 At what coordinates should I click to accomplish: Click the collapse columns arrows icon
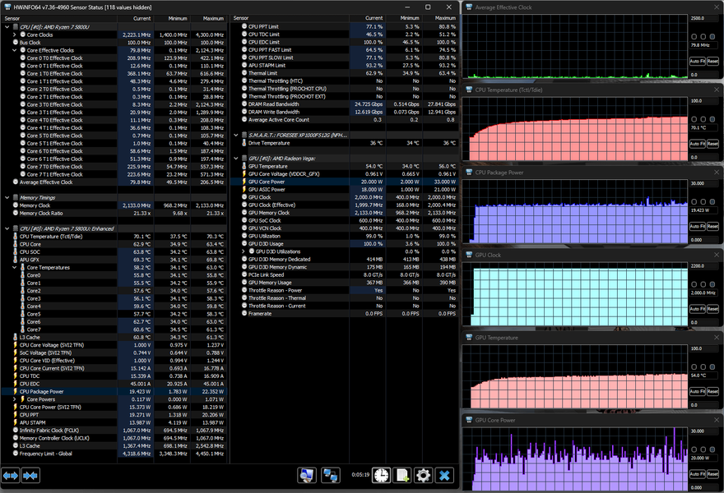coord(31,475)
